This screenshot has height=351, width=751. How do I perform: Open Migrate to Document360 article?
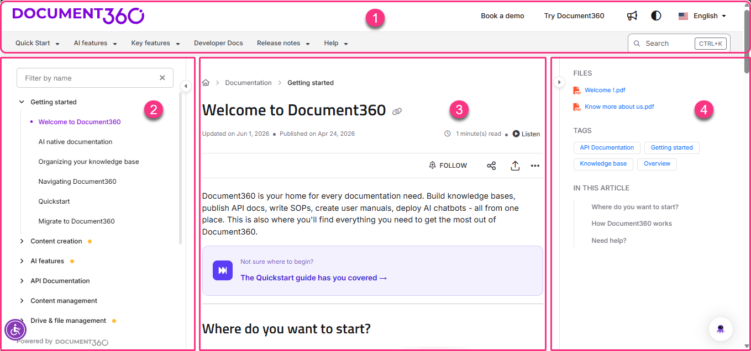[77, 221]
